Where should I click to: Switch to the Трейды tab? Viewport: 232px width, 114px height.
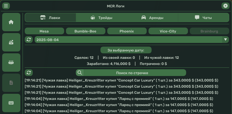102,17
